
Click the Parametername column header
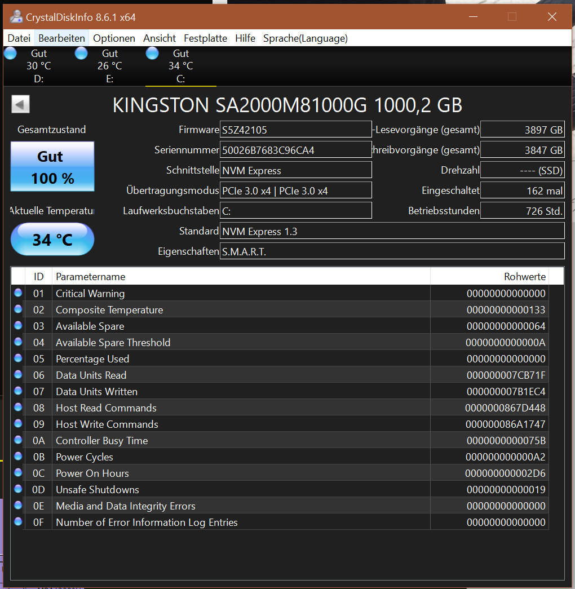(241, 277)
